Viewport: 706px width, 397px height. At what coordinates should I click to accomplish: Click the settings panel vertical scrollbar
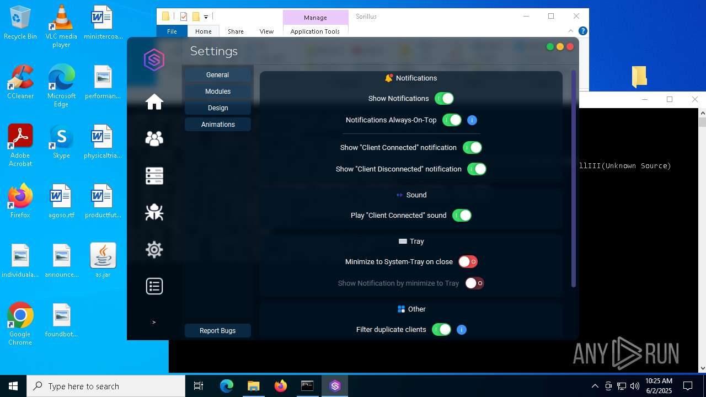coord(573,179)
